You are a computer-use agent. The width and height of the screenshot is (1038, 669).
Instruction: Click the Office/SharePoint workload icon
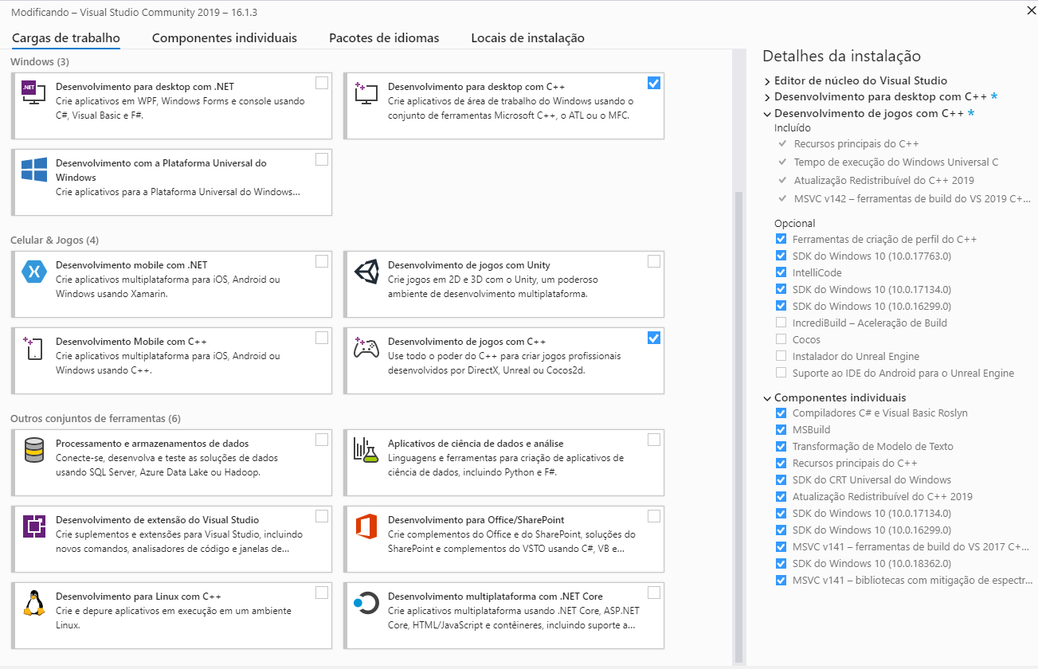click(366, 526)
